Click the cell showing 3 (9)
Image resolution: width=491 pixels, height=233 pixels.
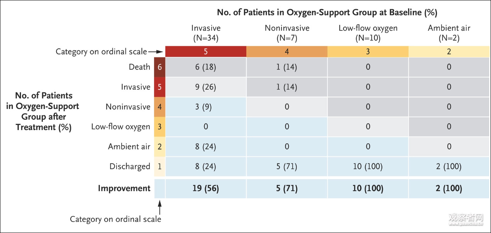(206, 107)
